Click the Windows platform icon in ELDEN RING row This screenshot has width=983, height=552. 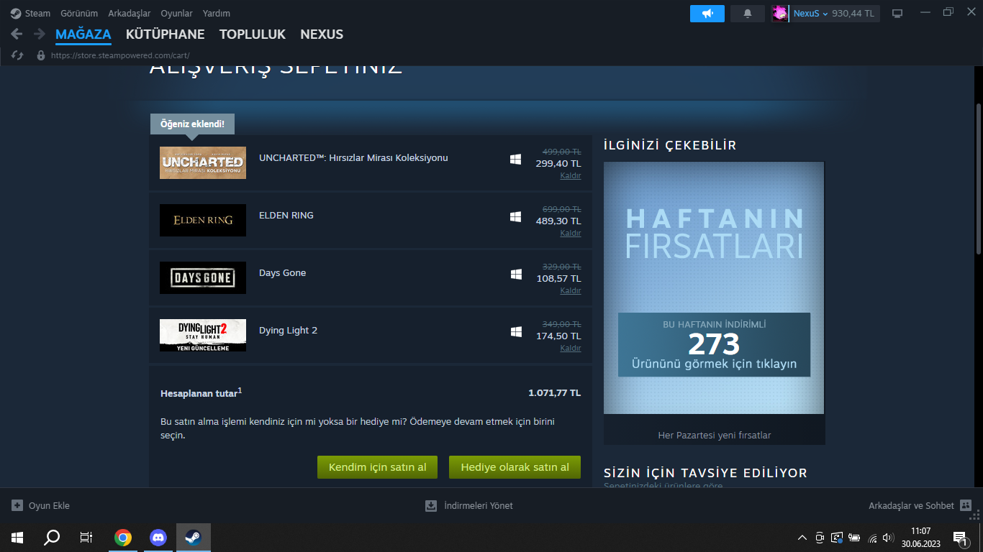click(516, 216)
